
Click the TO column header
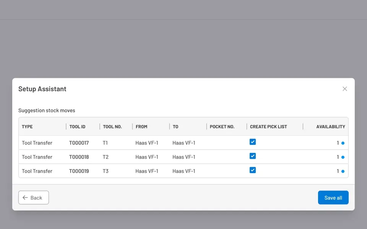pyautogui.click(x=175, y=127)
